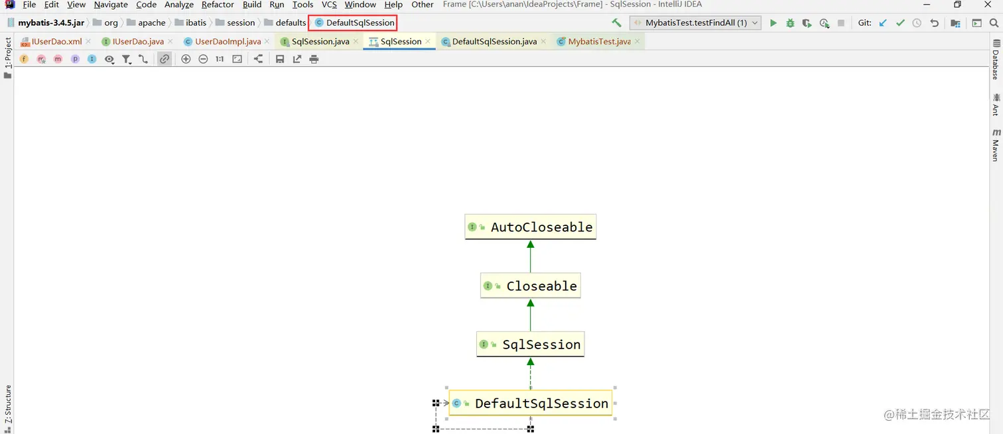Open the Navigate menu
The width and height of the screenshot is (1003, 434).
(x=111, y=5)
